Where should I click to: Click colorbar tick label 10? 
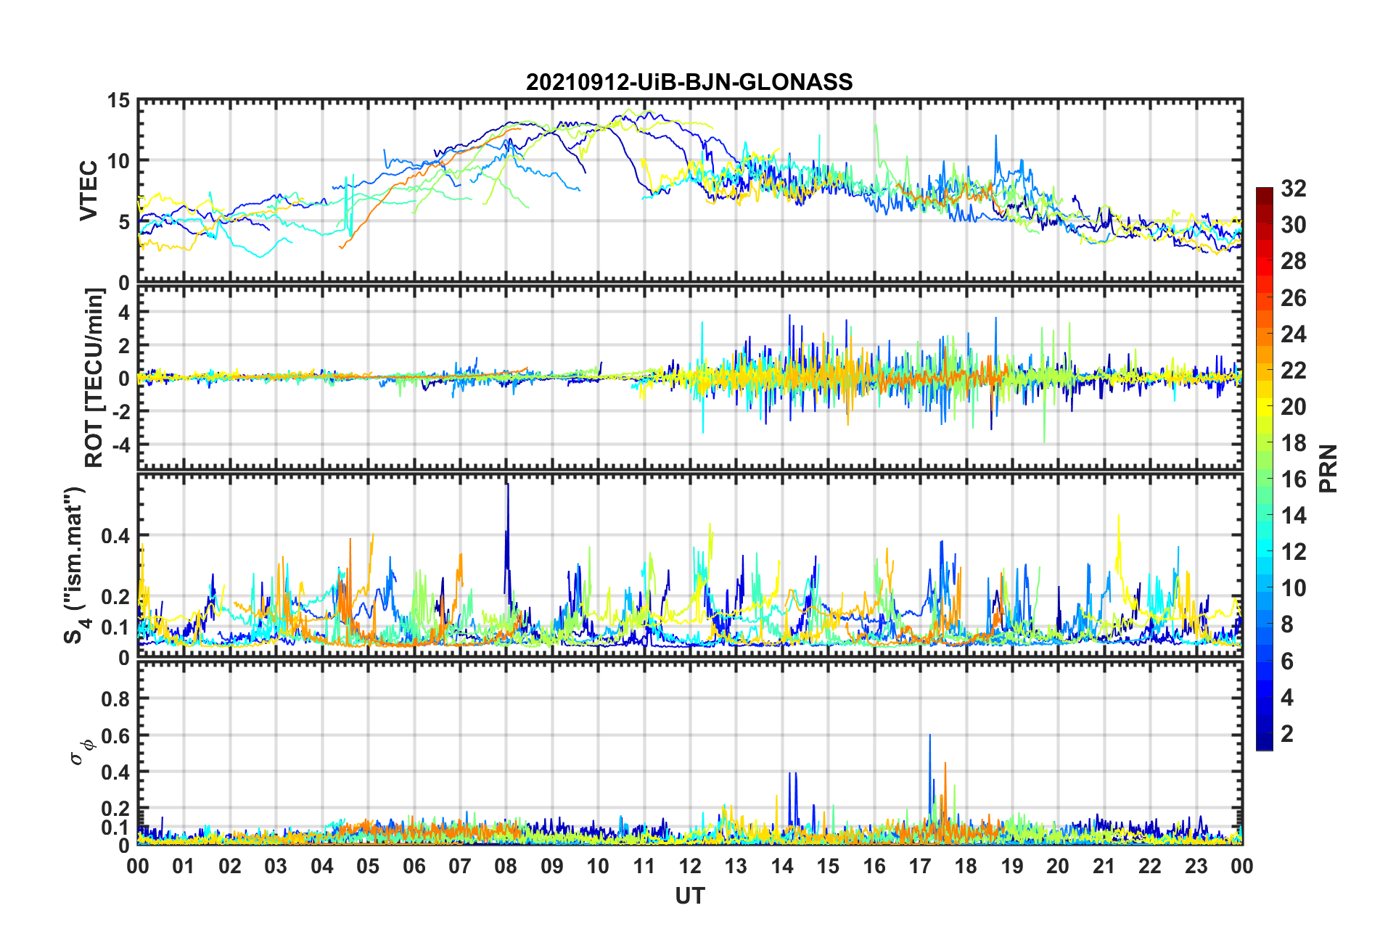point(1294,588)
